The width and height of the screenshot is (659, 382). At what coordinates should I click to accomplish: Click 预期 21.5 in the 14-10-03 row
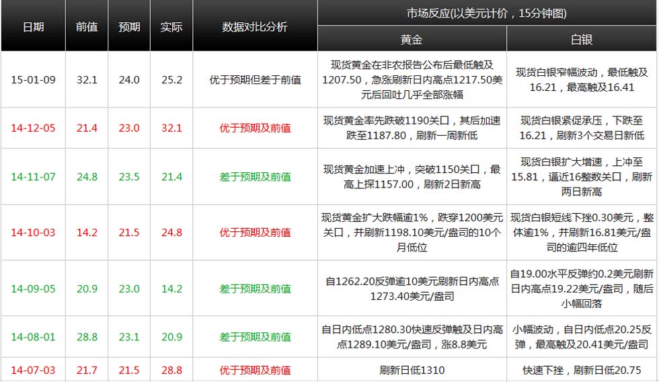click(129, 233)
